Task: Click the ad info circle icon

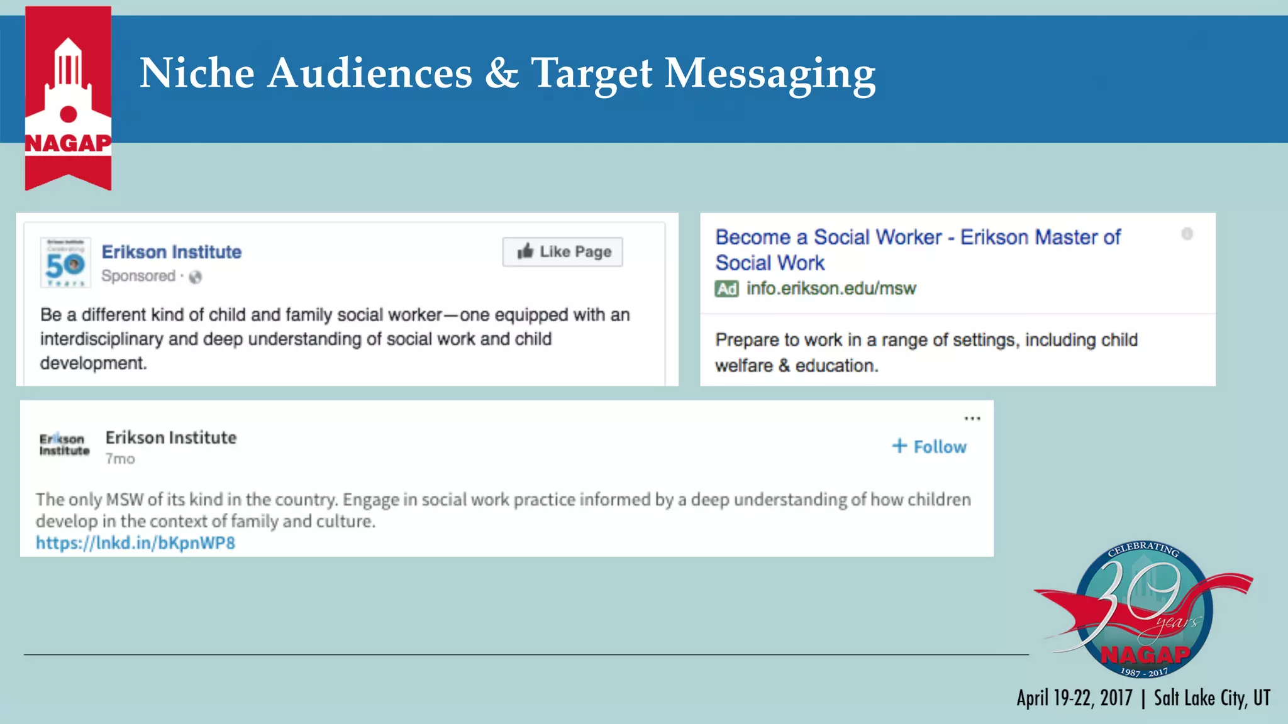Action: click(x=1187, y=234)
